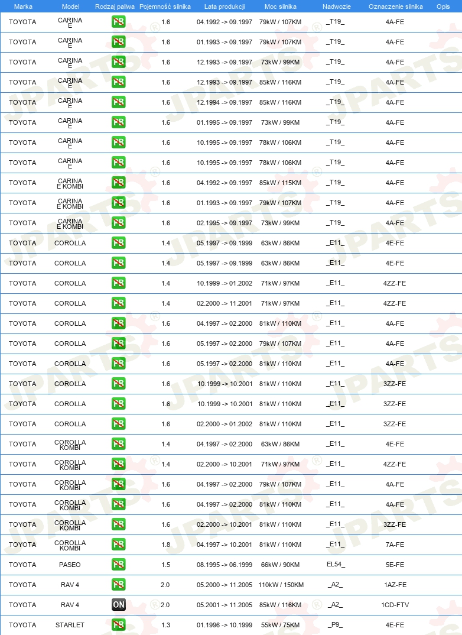Viewport: 462px width, 635px height.
Task: Click petrol icon for Carina E 12.1994 row
Action: click(119, 102)
